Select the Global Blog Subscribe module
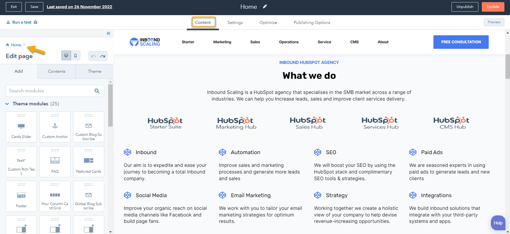This screenshot has width=510, height=234. click(88, 196)
